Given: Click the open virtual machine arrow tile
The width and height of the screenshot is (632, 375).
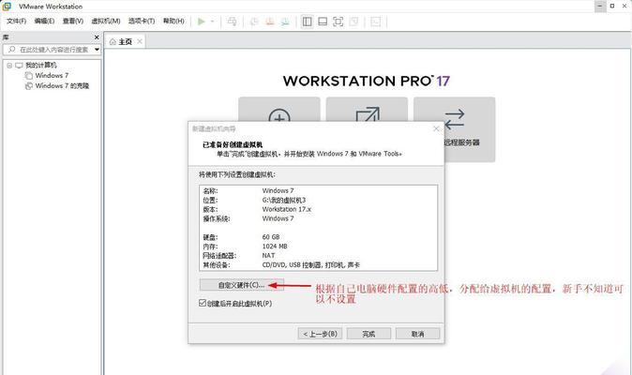Looking at the screenshot, I should coord(368,109).
